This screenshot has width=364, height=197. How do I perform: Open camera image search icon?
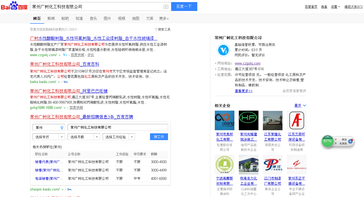[x=166, y=7]
